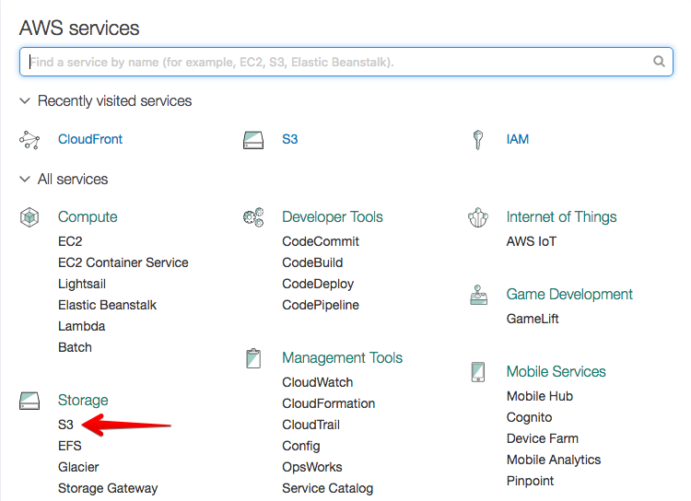
Task: Click the Developer Tools gears icon
Action: (x=253, y=217)
